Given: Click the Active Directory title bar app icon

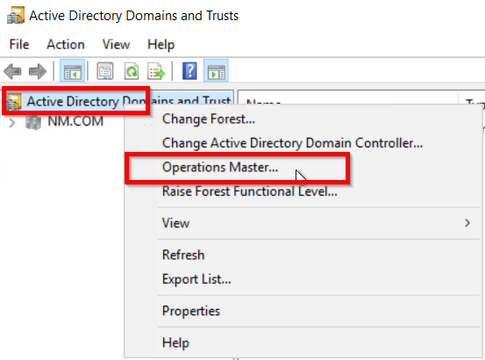Looking at the screenshot, I should pyautogui.click(x=16, y=16).
